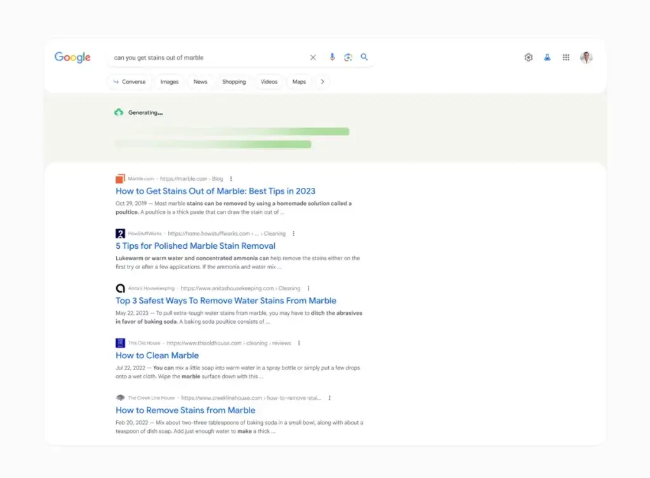Switch to the Images filter tab
The width and height of the screenshot is (650, 478).
coord(169,82)
